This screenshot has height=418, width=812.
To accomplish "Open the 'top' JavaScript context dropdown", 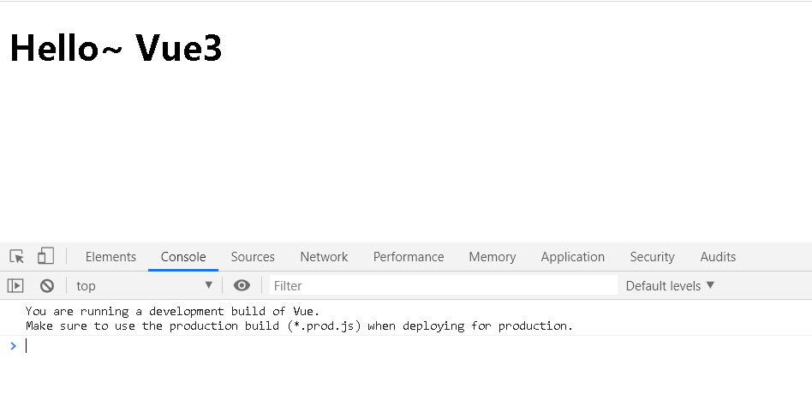I will (144, 286).
